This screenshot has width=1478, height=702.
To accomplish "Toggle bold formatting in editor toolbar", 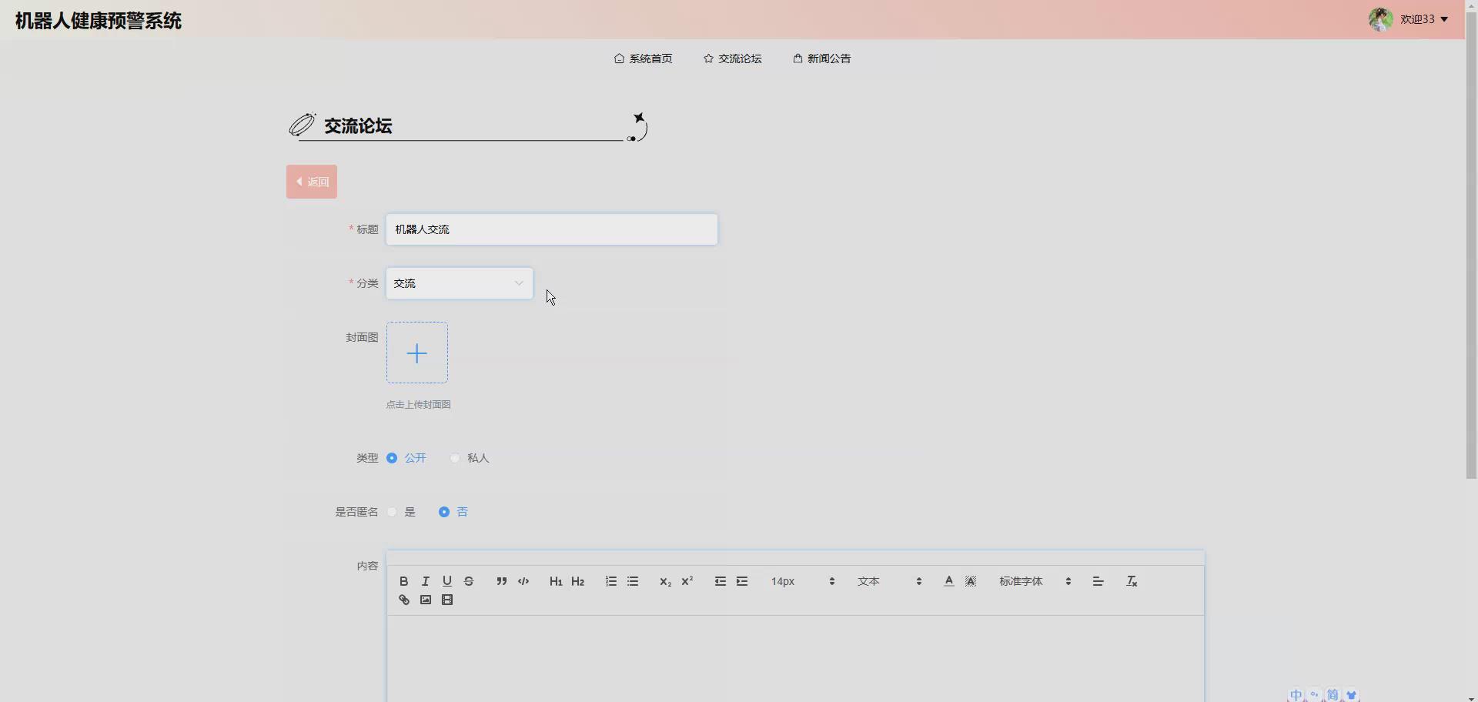I will click(403, 581).
